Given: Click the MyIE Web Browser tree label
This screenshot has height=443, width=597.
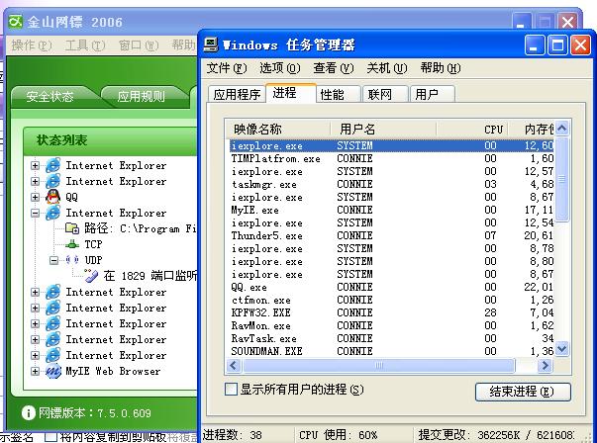Looking at the screenshot, I should pos(113,371).
